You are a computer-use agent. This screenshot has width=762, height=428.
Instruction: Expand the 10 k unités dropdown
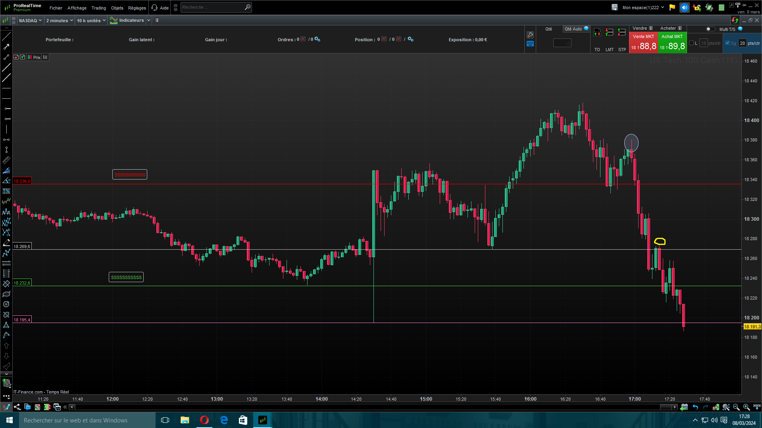click(x=91, y=21)
